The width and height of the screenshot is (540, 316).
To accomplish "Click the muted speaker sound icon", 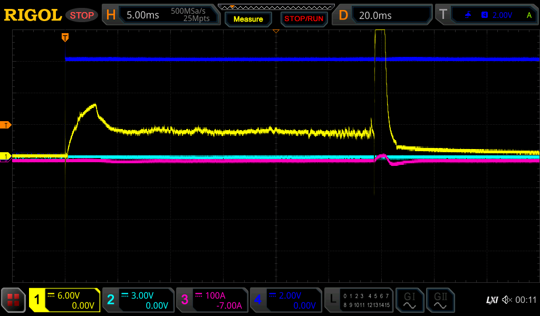I will 507,300.
